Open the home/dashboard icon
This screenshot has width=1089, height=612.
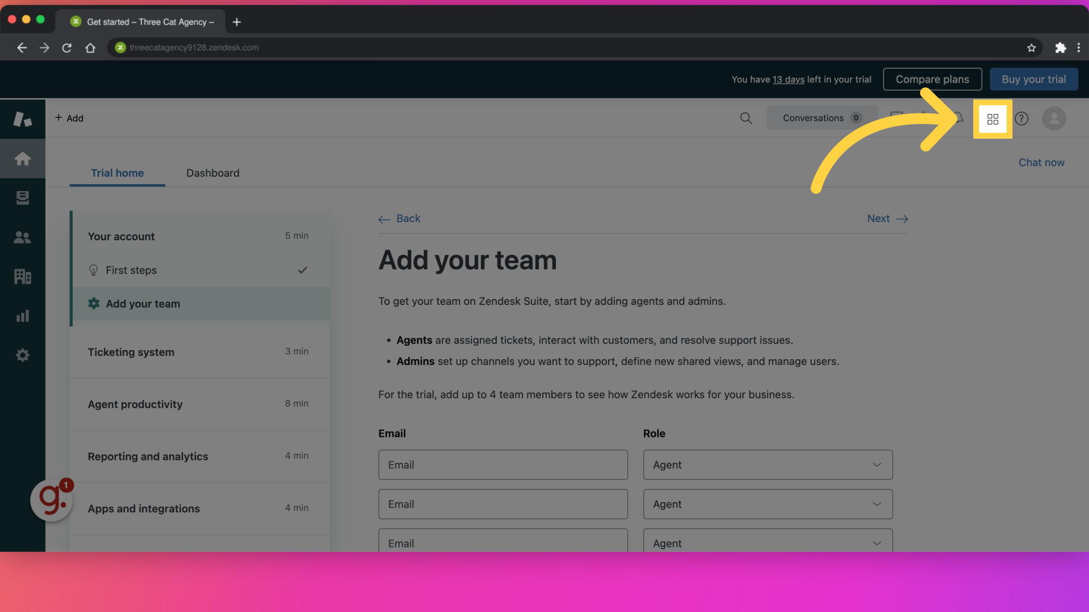coord(23,158)
